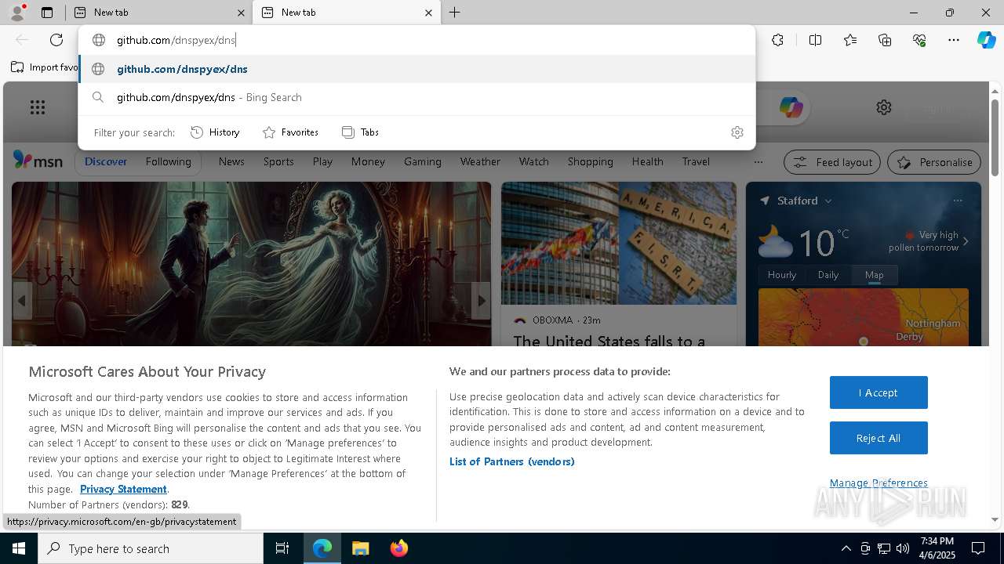
Task: Open the apps grid launcher icon
Action: coord(38,107)
